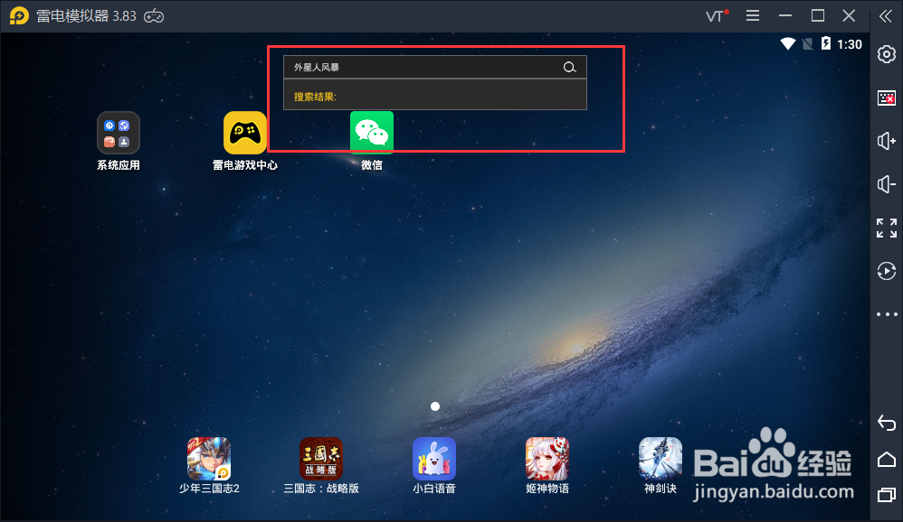Open the 系统应用 folder
Viewport: 903px width, 522px height.
(118, 133)
